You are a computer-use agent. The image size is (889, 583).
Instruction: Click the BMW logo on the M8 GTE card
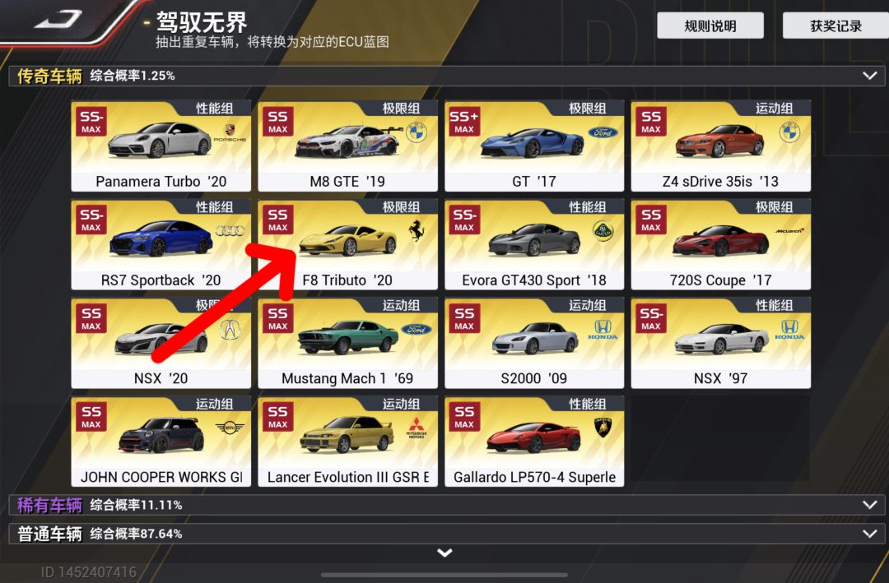(x=417, y=132)
